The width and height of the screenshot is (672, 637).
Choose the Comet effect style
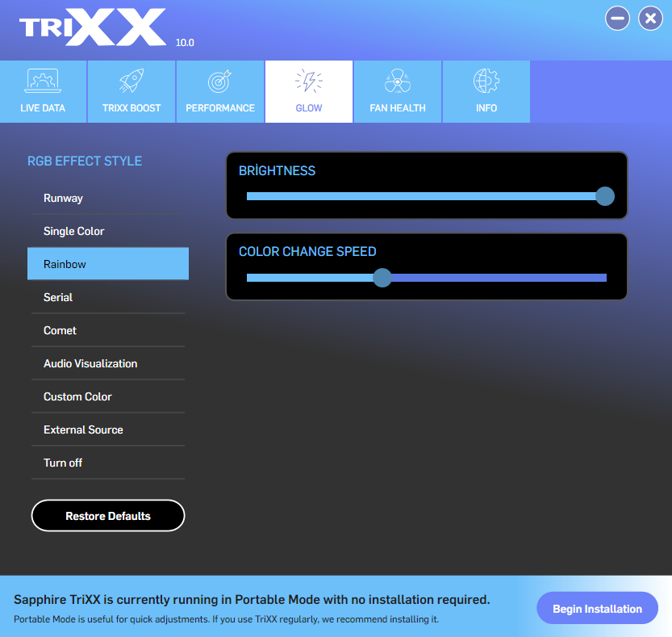(x=108, y=330)
